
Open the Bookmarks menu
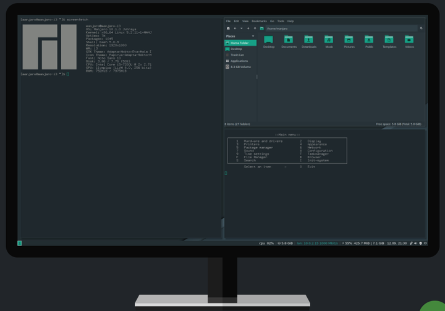(x=259, y=21)
